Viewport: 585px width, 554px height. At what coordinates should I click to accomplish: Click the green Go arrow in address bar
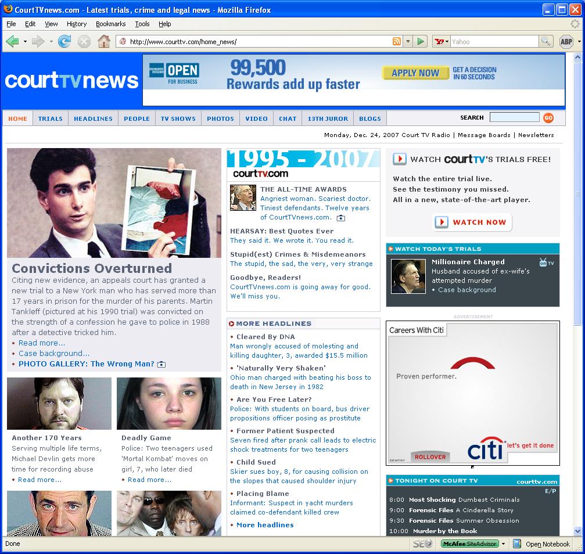pyautogui.click(x=421, y=41)
